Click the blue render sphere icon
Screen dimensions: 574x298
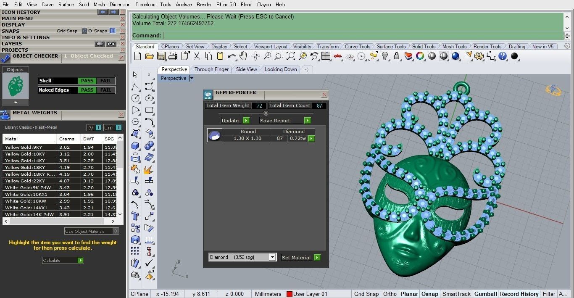(x=456, y=56)
